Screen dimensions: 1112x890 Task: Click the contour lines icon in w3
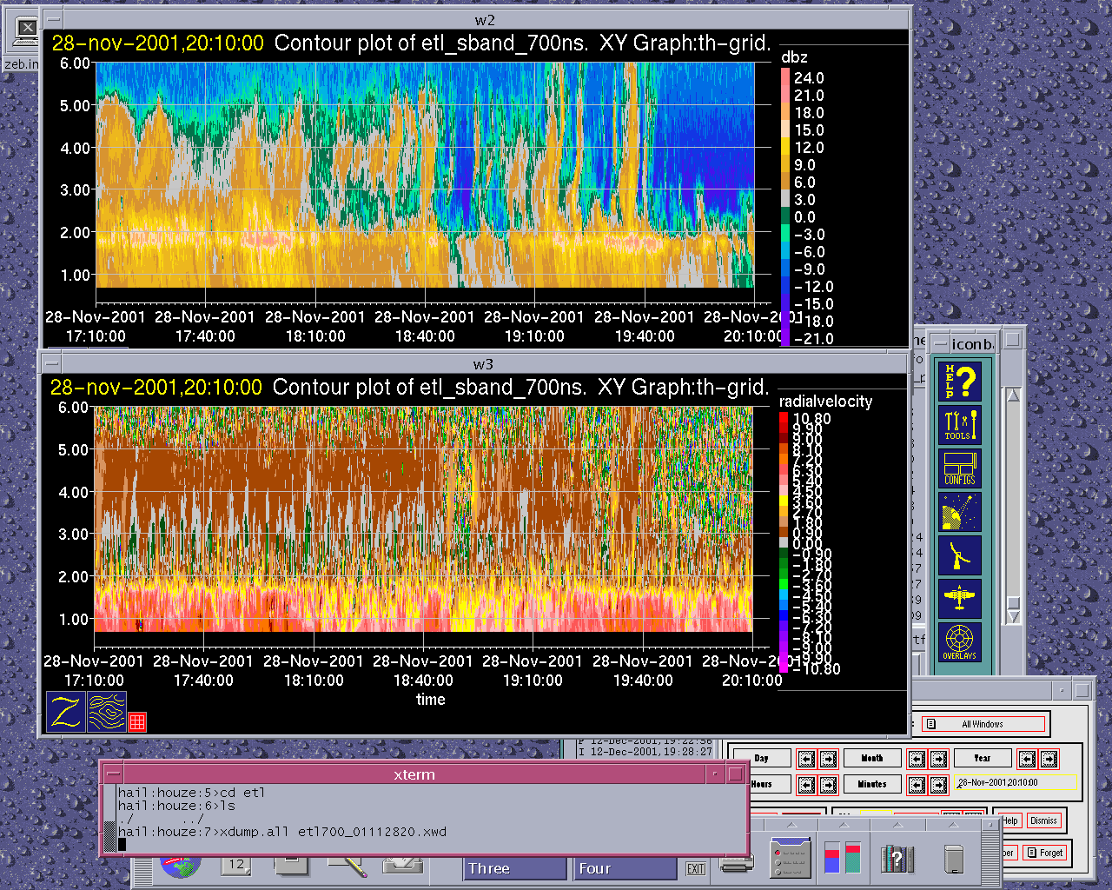107,711
